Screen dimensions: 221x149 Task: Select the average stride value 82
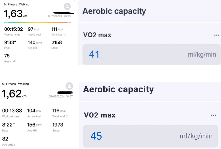point(5,139)
